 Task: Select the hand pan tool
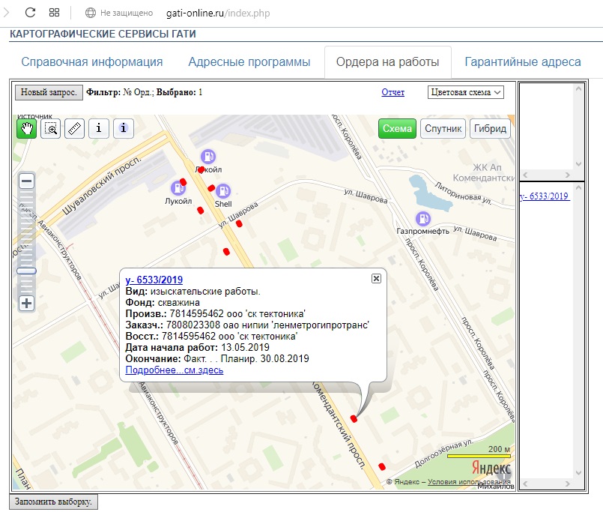(27, 128)
